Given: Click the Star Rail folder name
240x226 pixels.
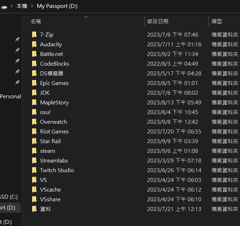Looking at the screenshot, I should 50,141.
